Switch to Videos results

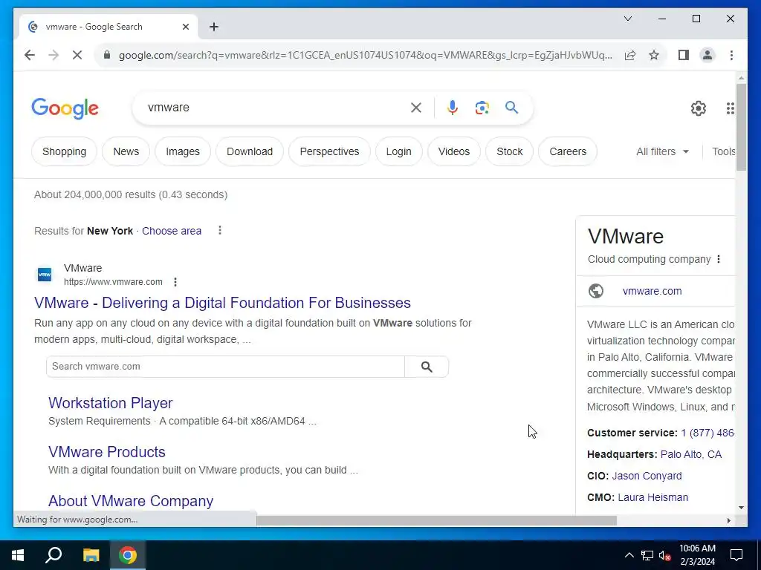[454, 151]
